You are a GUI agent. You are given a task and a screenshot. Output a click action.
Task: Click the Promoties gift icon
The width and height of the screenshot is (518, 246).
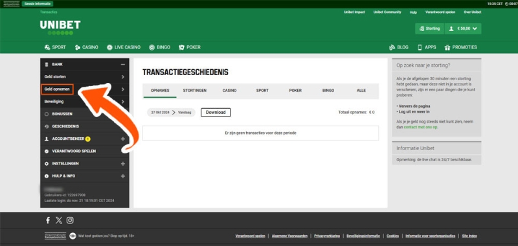pos(447,47)
